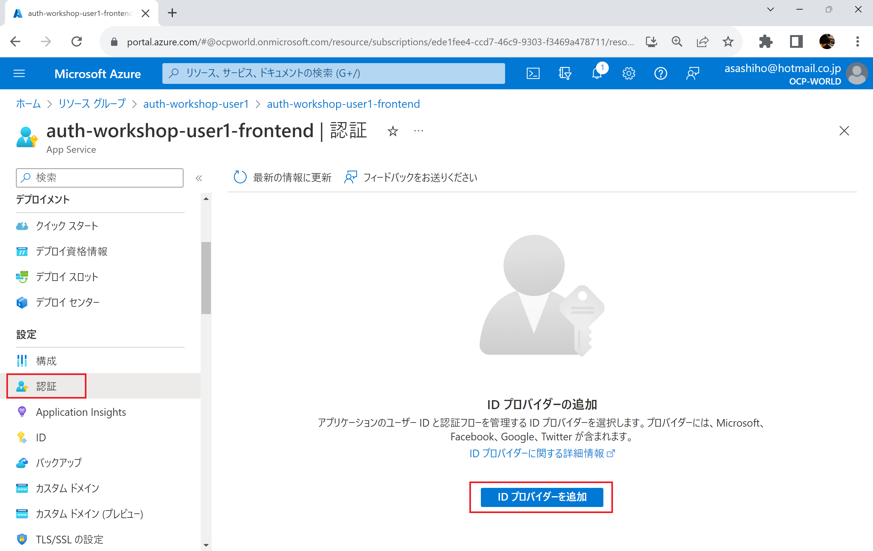Open Azure Cloud Shell
Screen dimensions: 873x551
[x=533, y=73]
